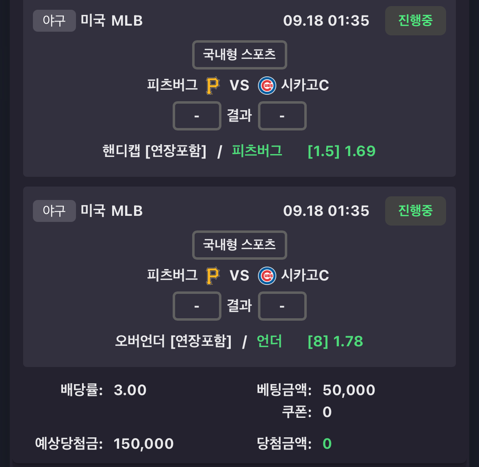Select the green 언더 pick
The image size is (479, 467).
point(269,341)
